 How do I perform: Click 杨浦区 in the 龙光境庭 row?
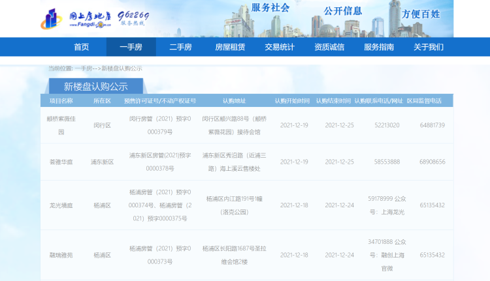click(102, 205)
